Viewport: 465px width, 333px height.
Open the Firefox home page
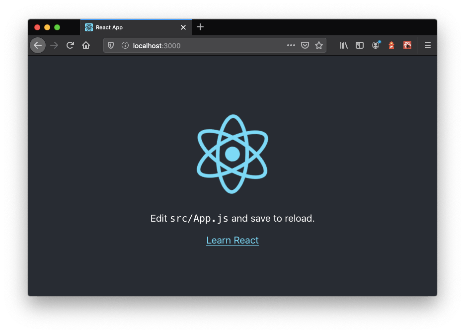(86, 45)
